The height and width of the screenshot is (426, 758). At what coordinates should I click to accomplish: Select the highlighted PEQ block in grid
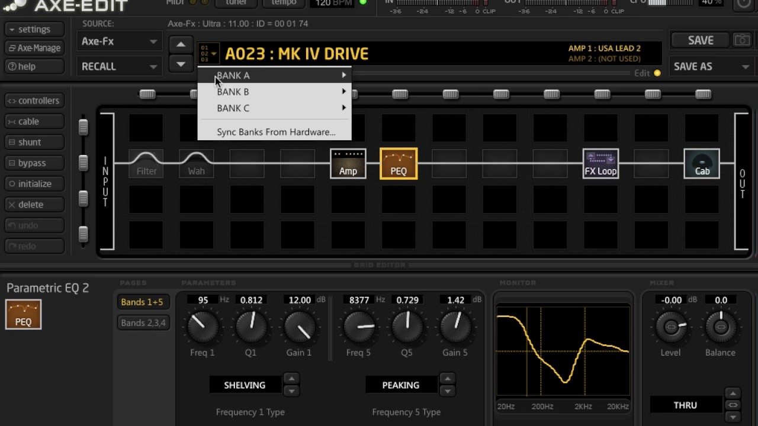pos(399,163)
